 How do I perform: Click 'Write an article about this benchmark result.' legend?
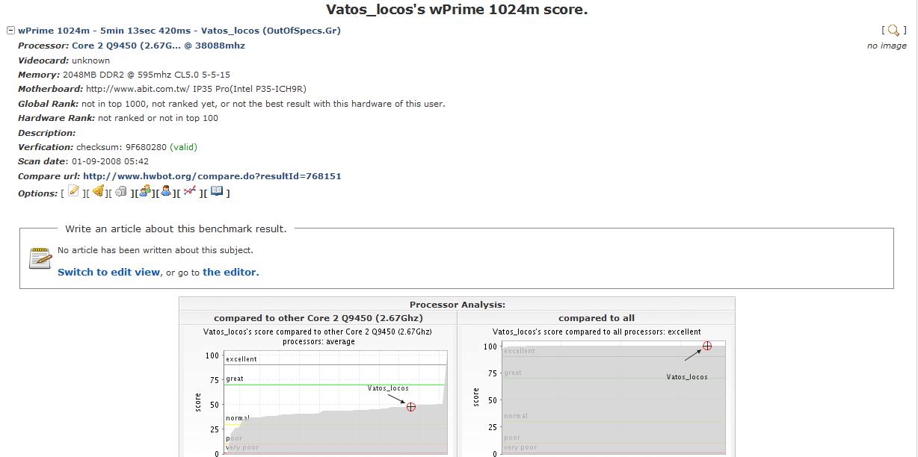click(176, 228)
